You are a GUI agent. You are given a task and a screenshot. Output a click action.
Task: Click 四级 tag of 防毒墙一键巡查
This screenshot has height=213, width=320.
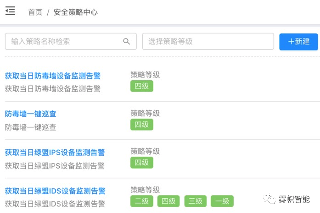[x=142, y=125]
